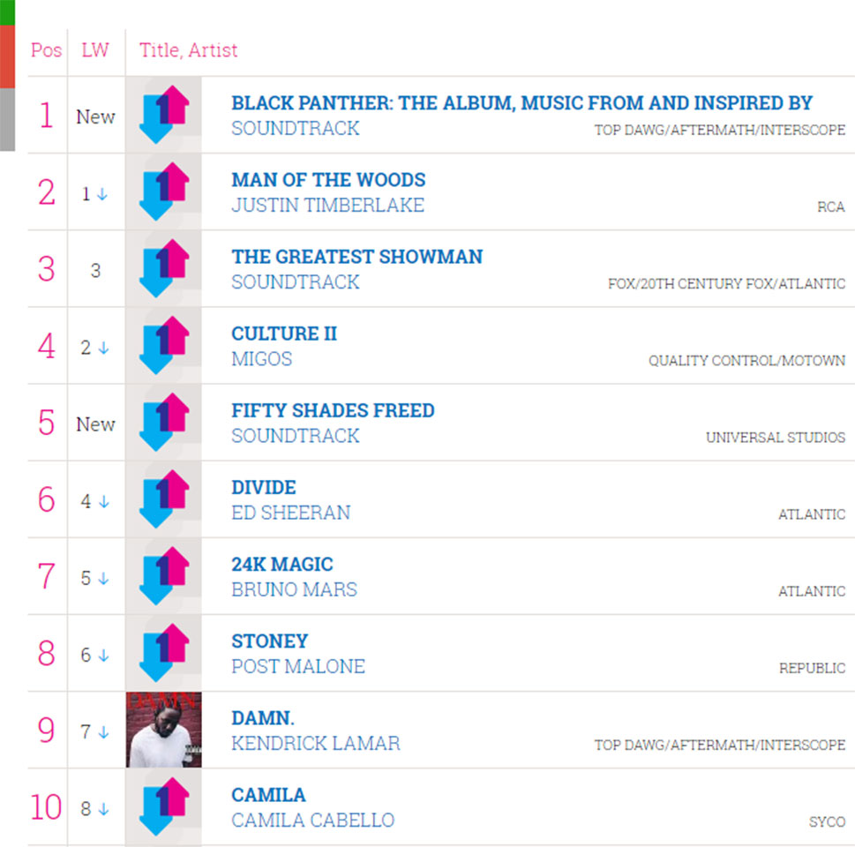855x847 pixels.
Task: Open the Culture II cover placeholder icon
Action: 163,345
